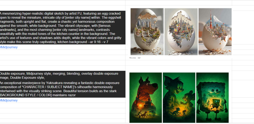254x124 pixels.
Task: Open the #Midjourney link under the egg prompt
Action: 9,47
